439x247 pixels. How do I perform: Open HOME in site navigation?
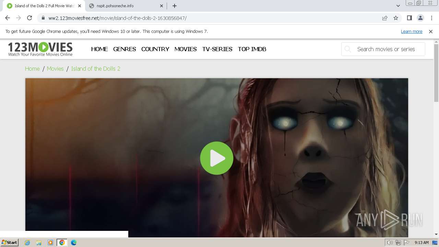pyautogui.click(x=99, y=49)
